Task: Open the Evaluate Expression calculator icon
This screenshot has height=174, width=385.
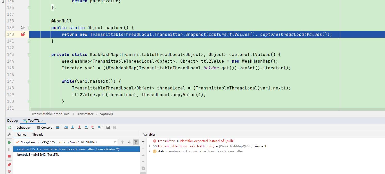Action: tap(108, 127)
